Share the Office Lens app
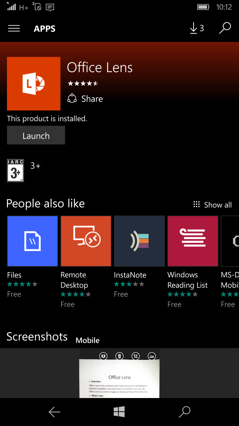Screen dimensions: 239x426 click(85, 99)
